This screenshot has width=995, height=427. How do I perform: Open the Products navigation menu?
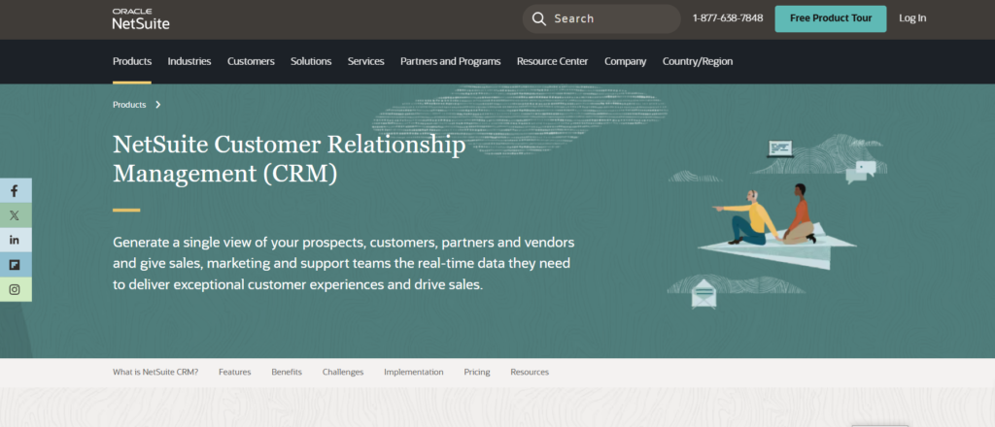[x=132, y=61]
